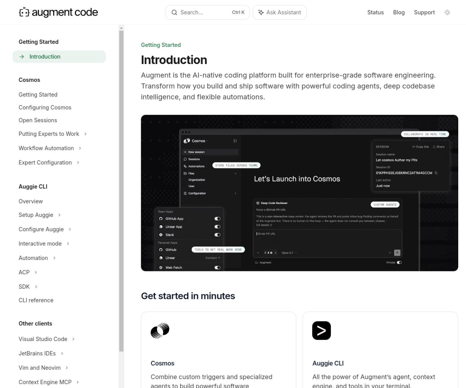Viewport: 466px width, 388px height.
Task: Click the augment code logo
Action: pyautogui.click(x=58, y=12)
